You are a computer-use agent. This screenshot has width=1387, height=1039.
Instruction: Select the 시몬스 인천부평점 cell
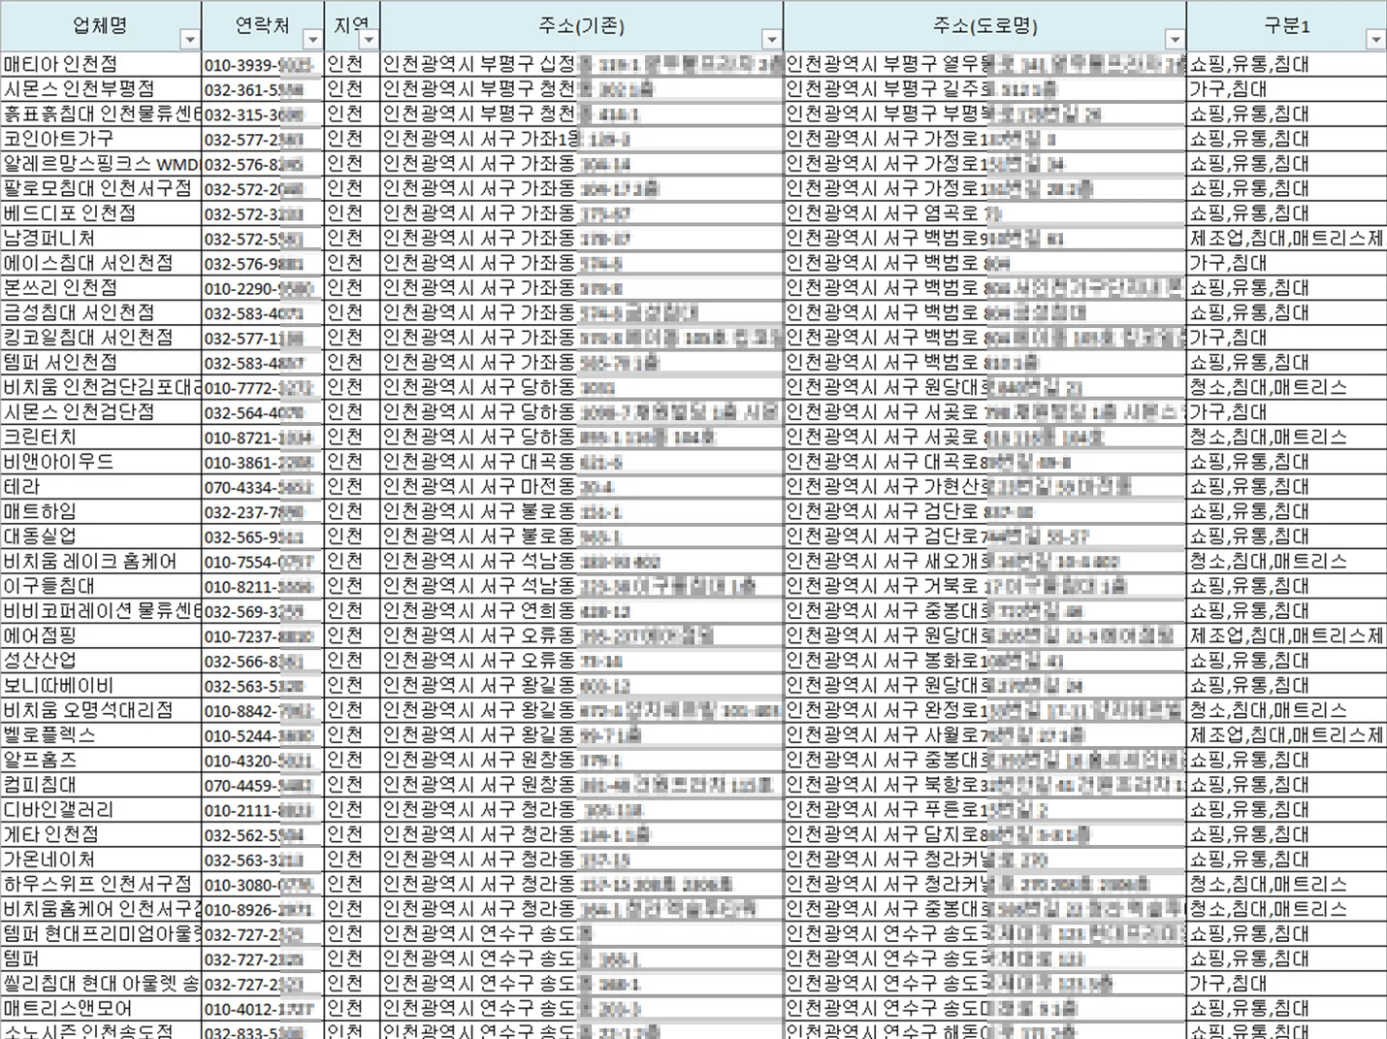pyautogui.click(x=101, y=89)
